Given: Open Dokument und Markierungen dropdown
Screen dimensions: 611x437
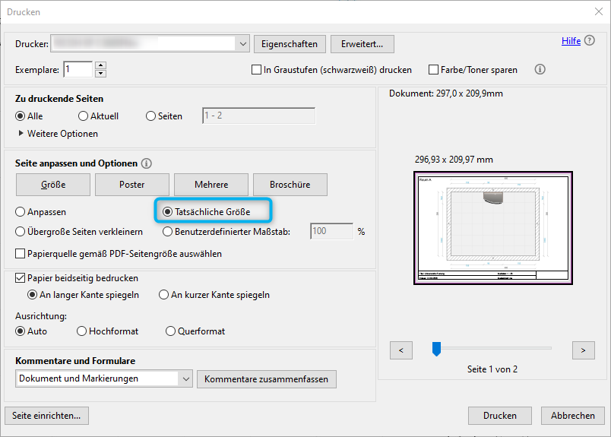Looking at the screenshot, I should click(104, 378).
